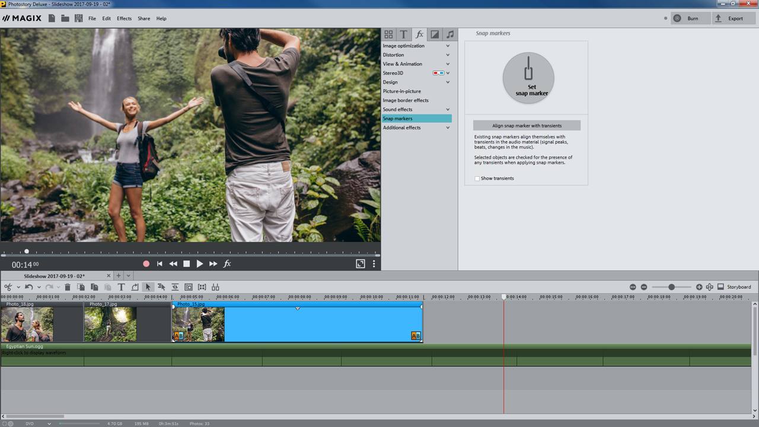
Task: Open the preview monitor three-dots menu
Action: pyautogui.click(x=374, y=264)
